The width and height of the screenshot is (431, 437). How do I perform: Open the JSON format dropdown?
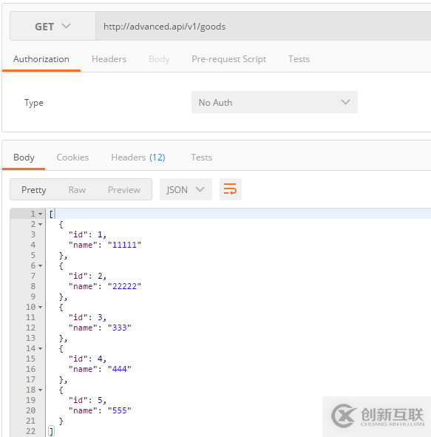[186, 189]
